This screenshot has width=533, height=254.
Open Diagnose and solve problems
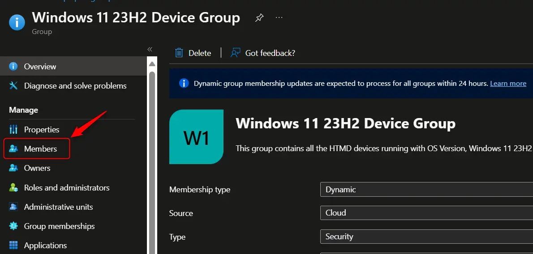[x=73, y=85]
